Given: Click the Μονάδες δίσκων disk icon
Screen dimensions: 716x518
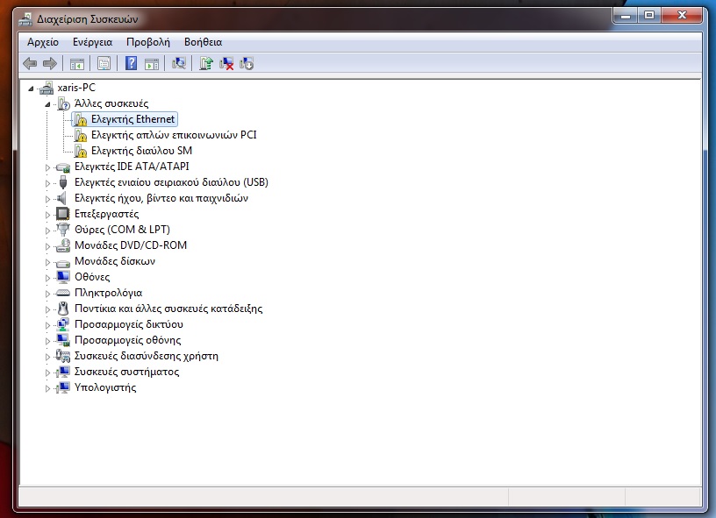Looking at the screenshot, I should point(63,262).
